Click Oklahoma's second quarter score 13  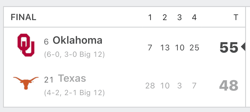coord(165,48)
